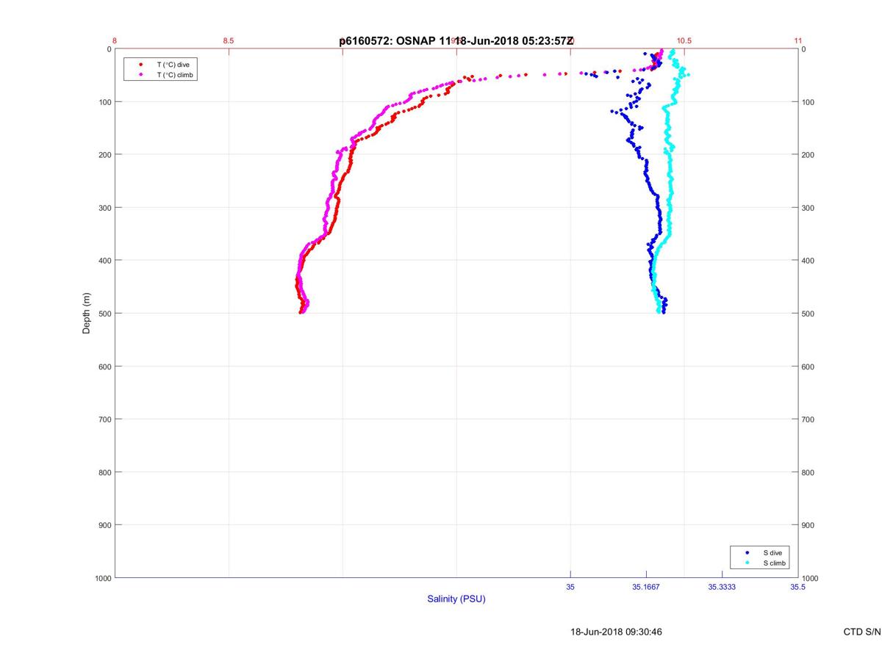Click the 1000 tick on right depth axis
This screenshot has height=650, width=882.
[811, 579]
